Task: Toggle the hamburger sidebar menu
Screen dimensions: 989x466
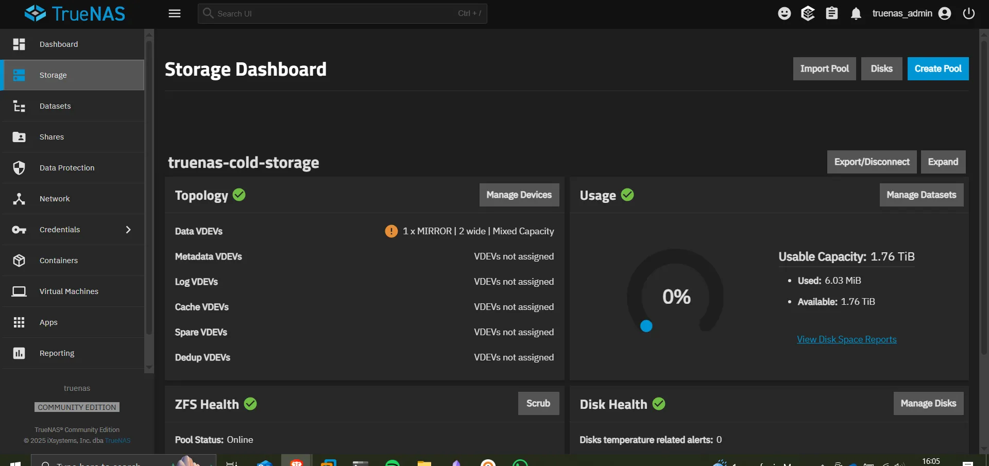Action: tap(175, 13)
